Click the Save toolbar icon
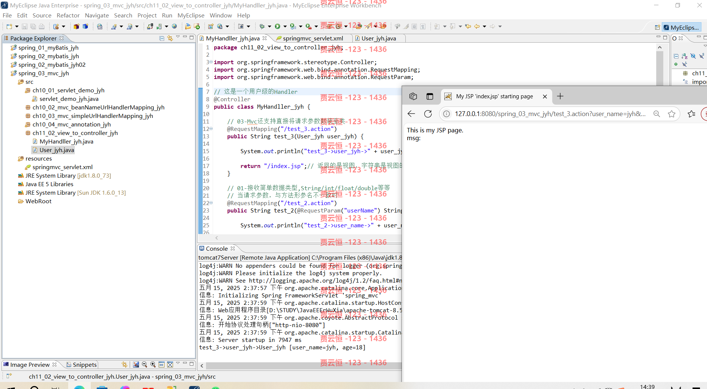707x389 pixels. (24, 26)
